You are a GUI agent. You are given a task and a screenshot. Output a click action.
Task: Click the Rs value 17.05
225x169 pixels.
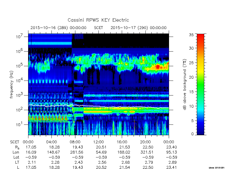(x=31, y=147)
